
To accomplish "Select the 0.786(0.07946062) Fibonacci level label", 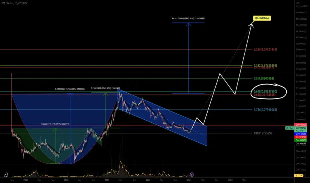I will coord(265,109).
